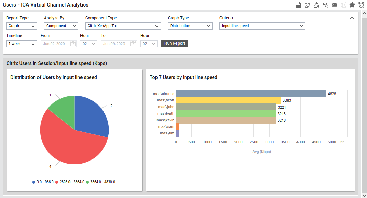
Task: Open the To Hour dropdown
Action: pos(149,44)
